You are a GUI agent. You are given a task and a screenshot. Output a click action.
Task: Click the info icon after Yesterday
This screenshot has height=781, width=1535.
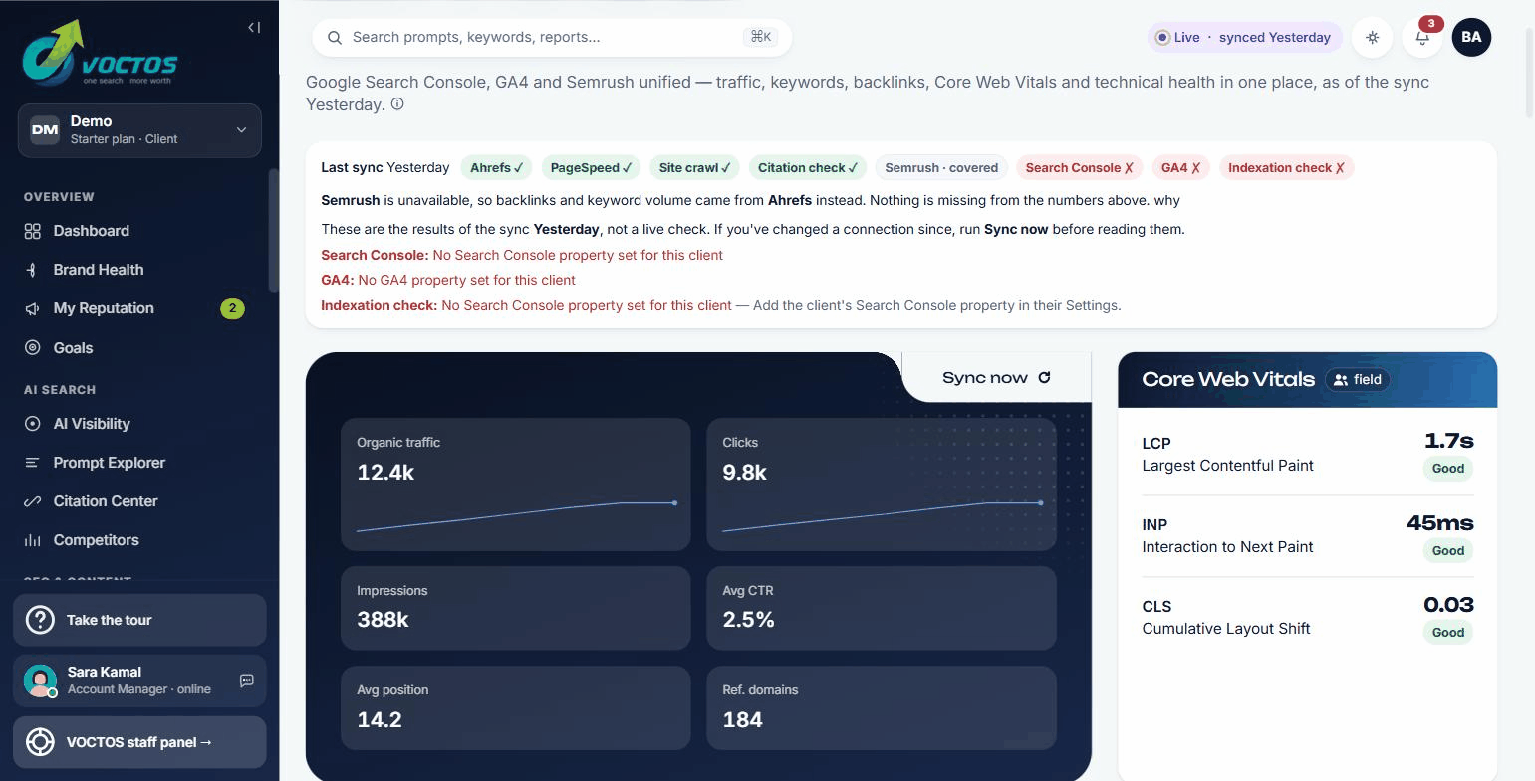pyautogui.click(x=397, y=103)
